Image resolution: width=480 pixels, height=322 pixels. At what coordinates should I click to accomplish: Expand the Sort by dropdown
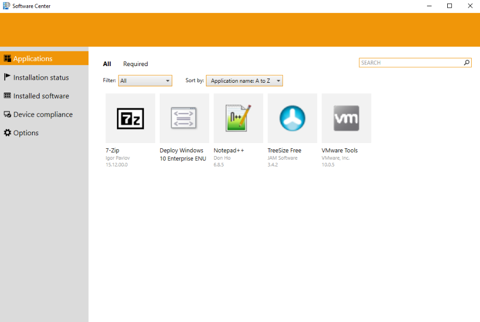click(x=244, y=81)
